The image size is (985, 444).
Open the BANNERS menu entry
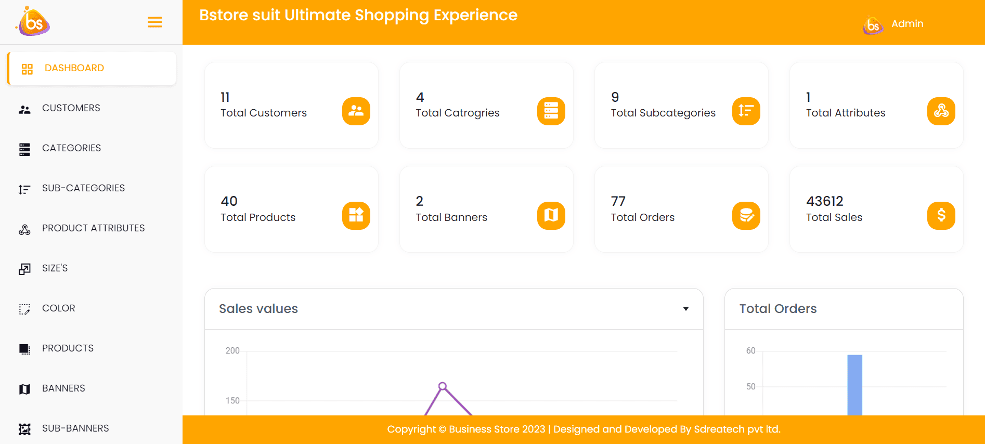63,388
